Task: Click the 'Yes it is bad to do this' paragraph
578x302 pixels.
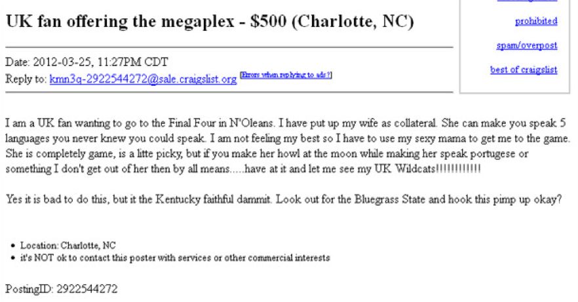Action: pos(284,200)
